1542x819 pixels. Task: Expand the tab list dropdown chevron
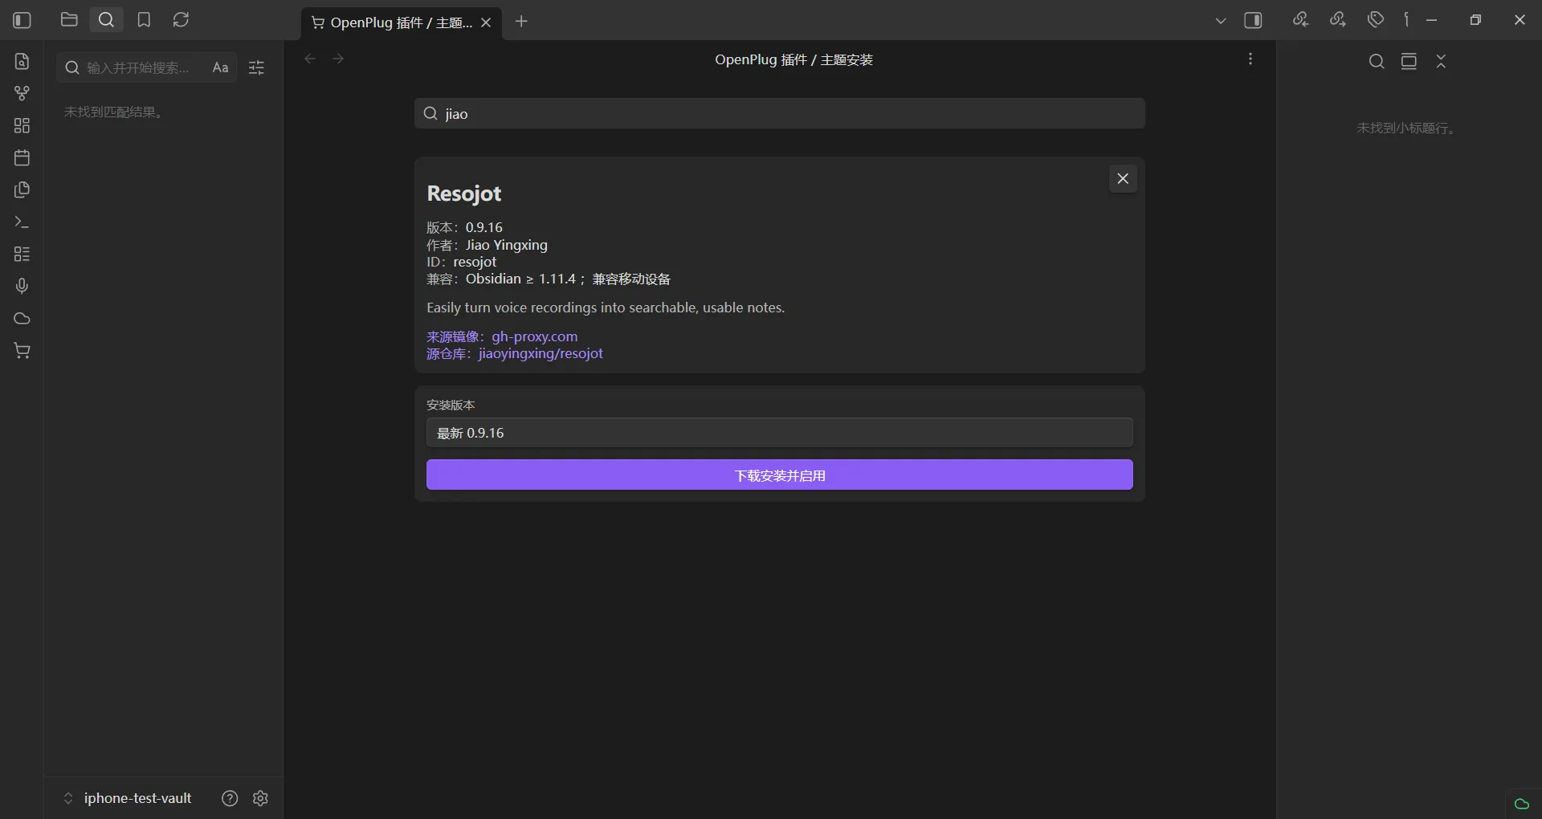pyautogui.click(x=1221, y=21)
